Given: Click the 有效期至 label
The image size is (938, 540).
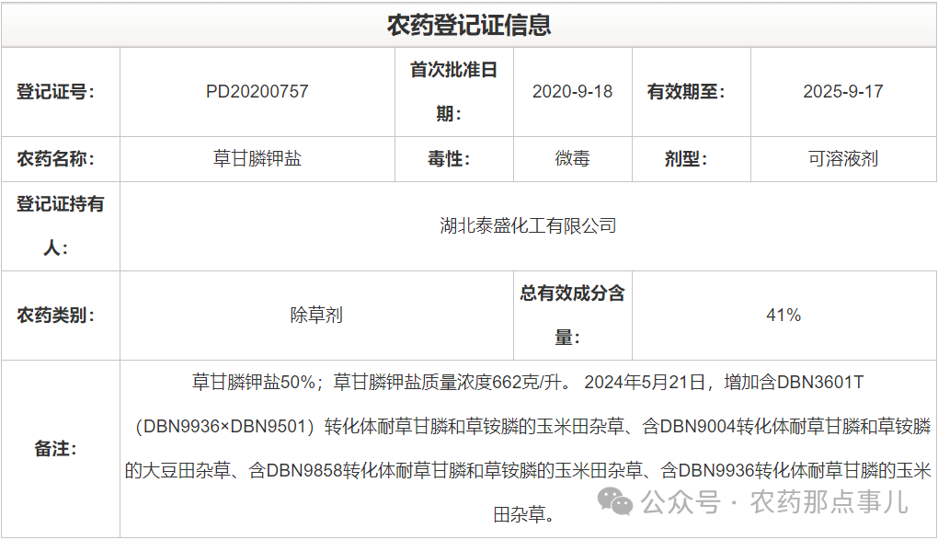Looking at the screenshot, I should tap(685, 92).
